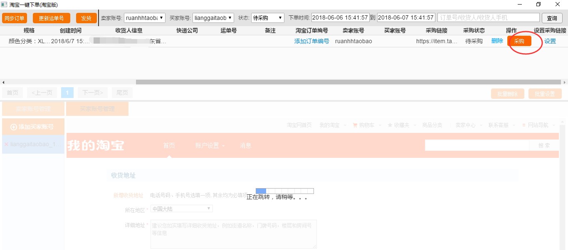Click the order end time field
This screenshot has width=568, height=250.
[406, 18]
